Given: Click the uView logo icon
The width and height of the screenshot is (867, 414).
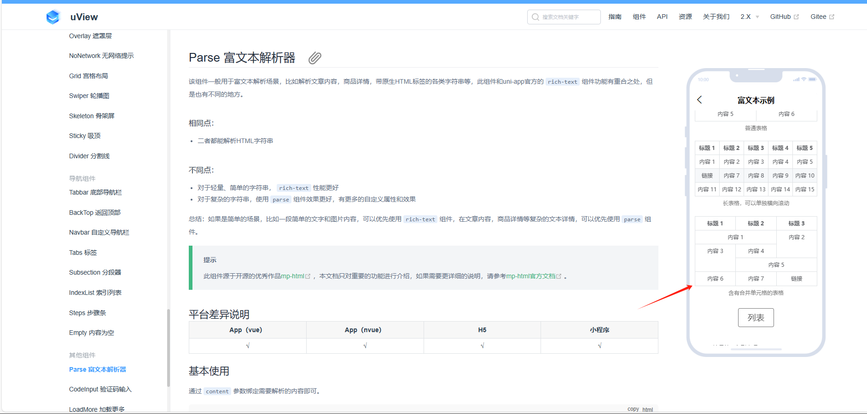Looking at the screenshot, I should tap(53, 17).
